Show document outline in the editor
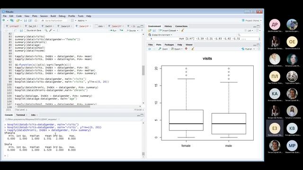 pos(142,30)
